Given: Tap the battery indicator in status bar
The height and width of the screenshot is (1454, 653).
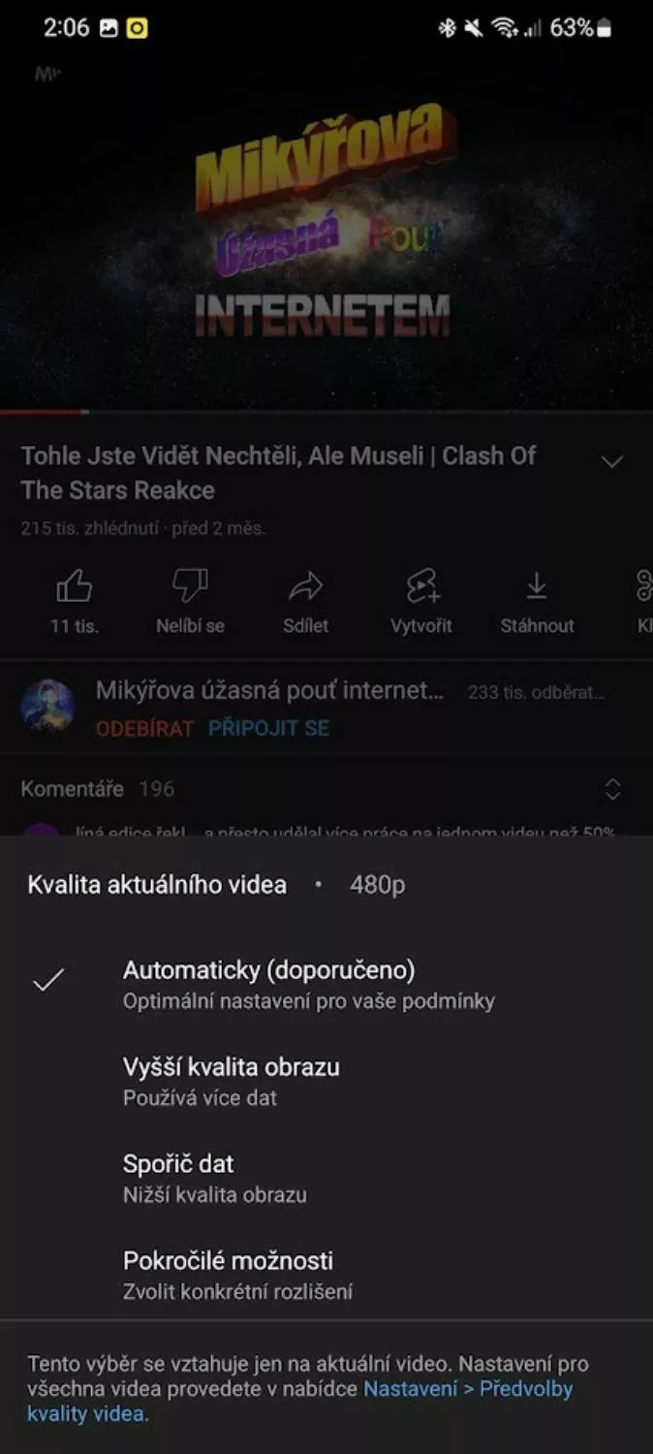Looking at the screenshot, I should (604, 28).
